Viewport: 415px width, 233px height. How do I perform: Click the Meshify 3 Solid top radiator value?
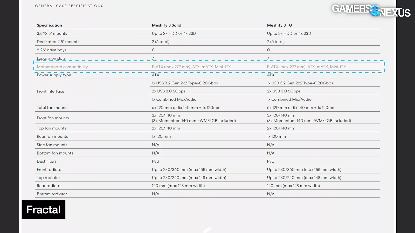click(x=189, y=178)
